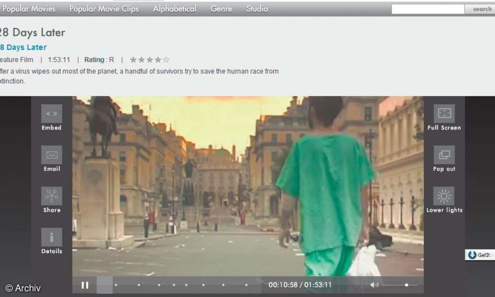Open the Genre menu item
Image resolution: width=495 pixels, height=297 pixels.
pos(221,9)
